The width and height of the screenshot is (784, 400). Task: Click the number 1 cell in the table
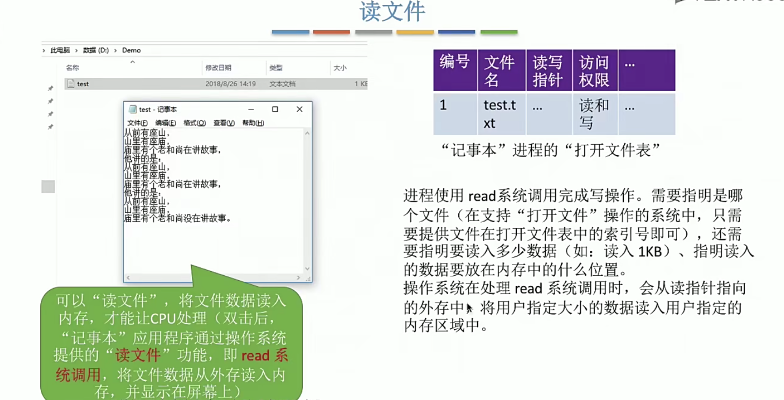(455, 114)
